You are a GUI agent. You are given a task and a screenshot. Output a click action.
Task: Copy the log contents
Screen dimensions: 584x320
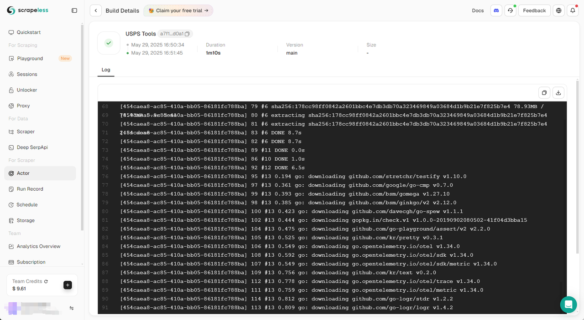pyautogui.click(x=544, y=93)
